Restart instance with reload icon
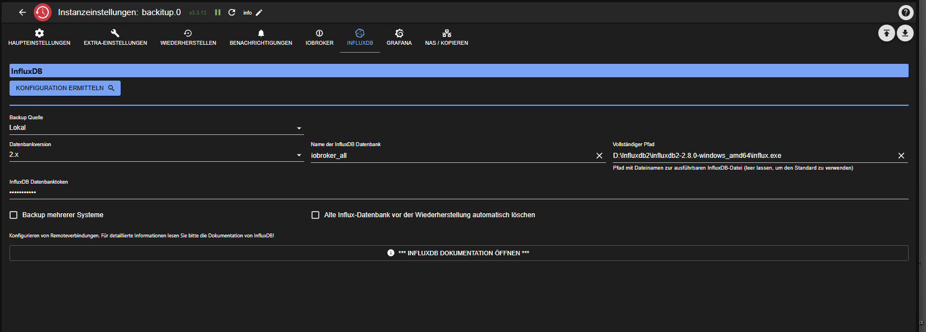The height and width of the screenshot is (332, 926). [232, 12]
